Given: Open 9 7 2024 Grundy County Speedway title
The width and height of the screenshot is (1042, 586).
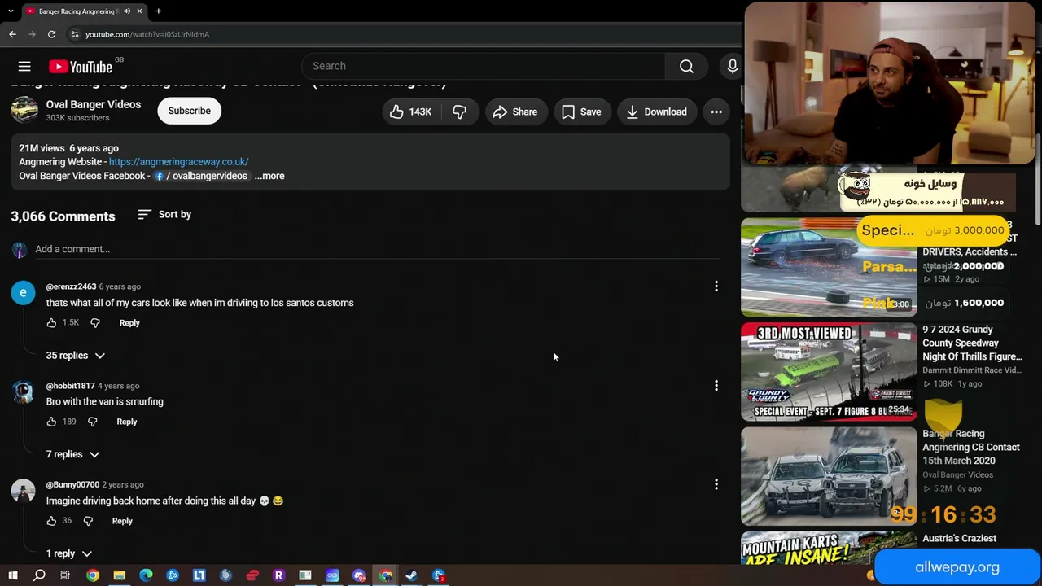Looking at the screenshot, I should (972, 343).
